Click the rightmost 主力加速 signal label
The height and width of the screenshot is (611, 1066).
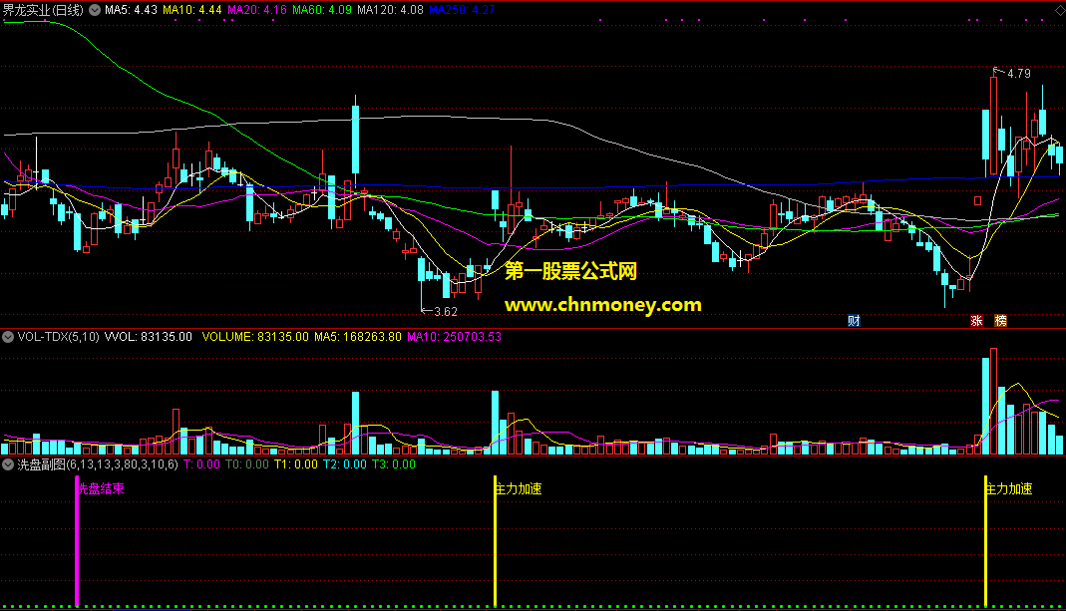(x=1009, y=488)
